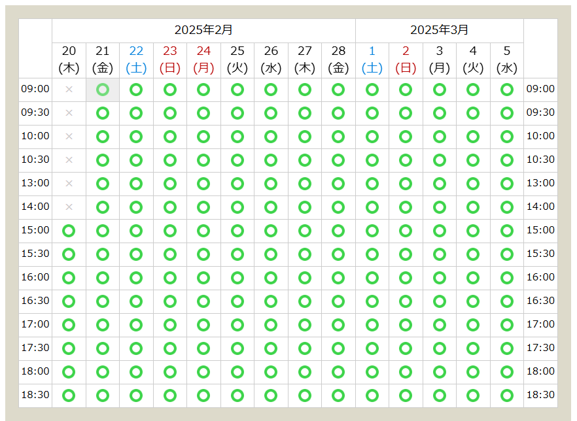
Task: Click the 2025年3月 month header
Action: 439,30
